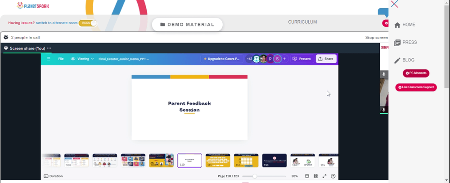Click the PS Moments button
Image resolution: width=450 pixels, height=183 pixels.
pyautogui.click(x=416, y=73)
